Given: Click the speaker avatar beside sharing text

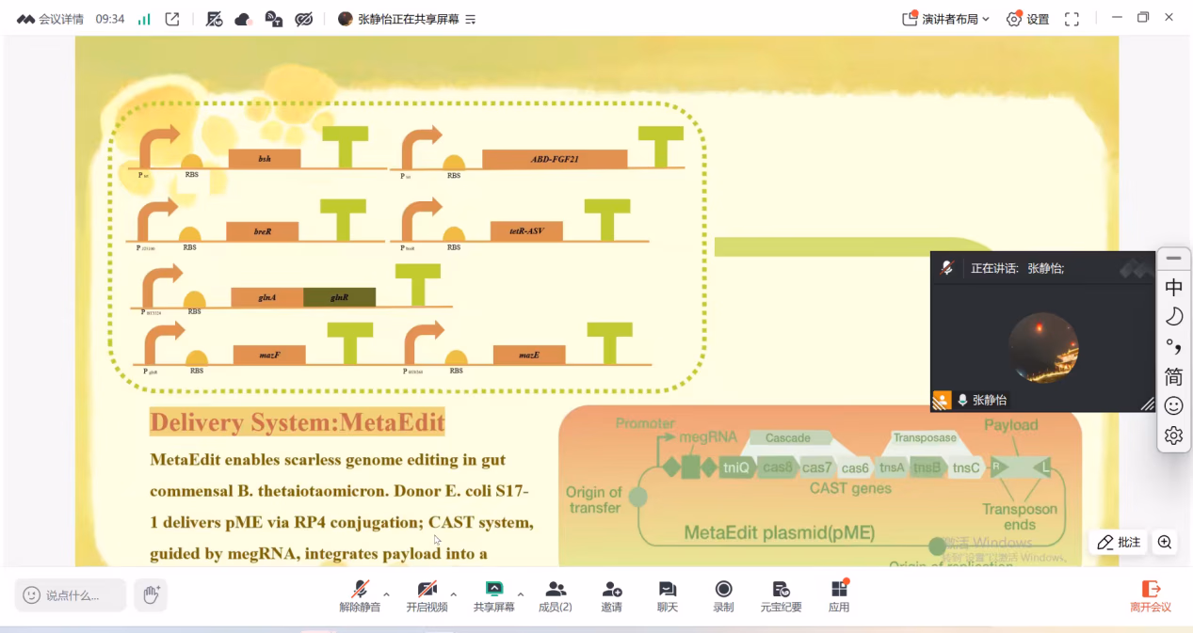Looking at the screenshot, I should click(346, 19).
